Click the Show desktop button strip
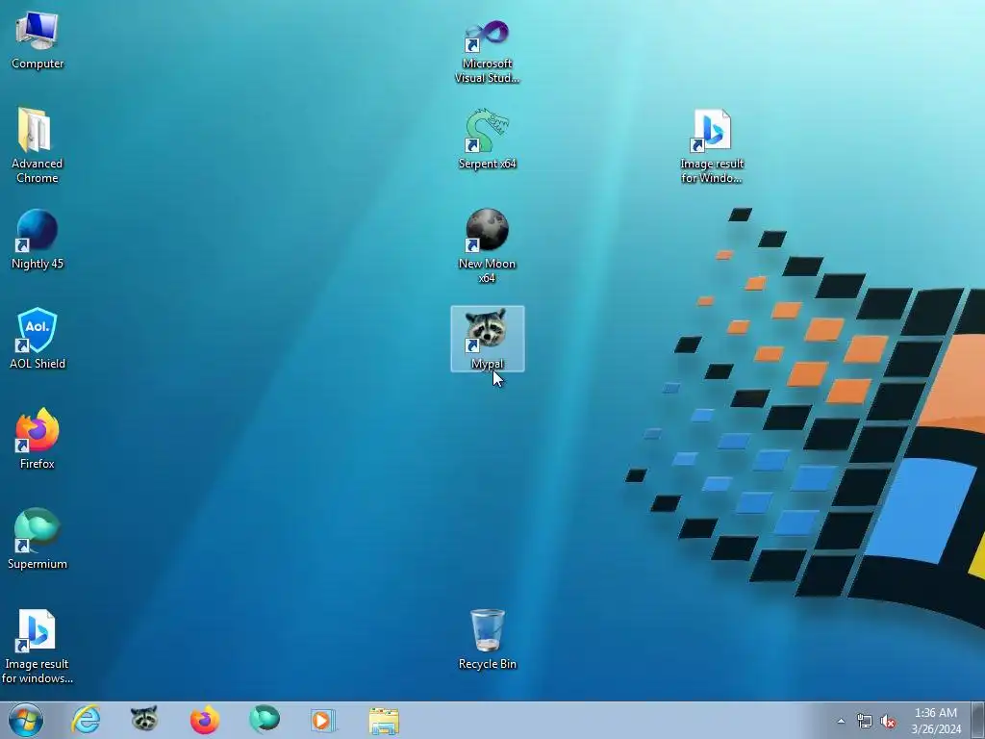Viewport: 985px width, 739px height. coord(977,720)
